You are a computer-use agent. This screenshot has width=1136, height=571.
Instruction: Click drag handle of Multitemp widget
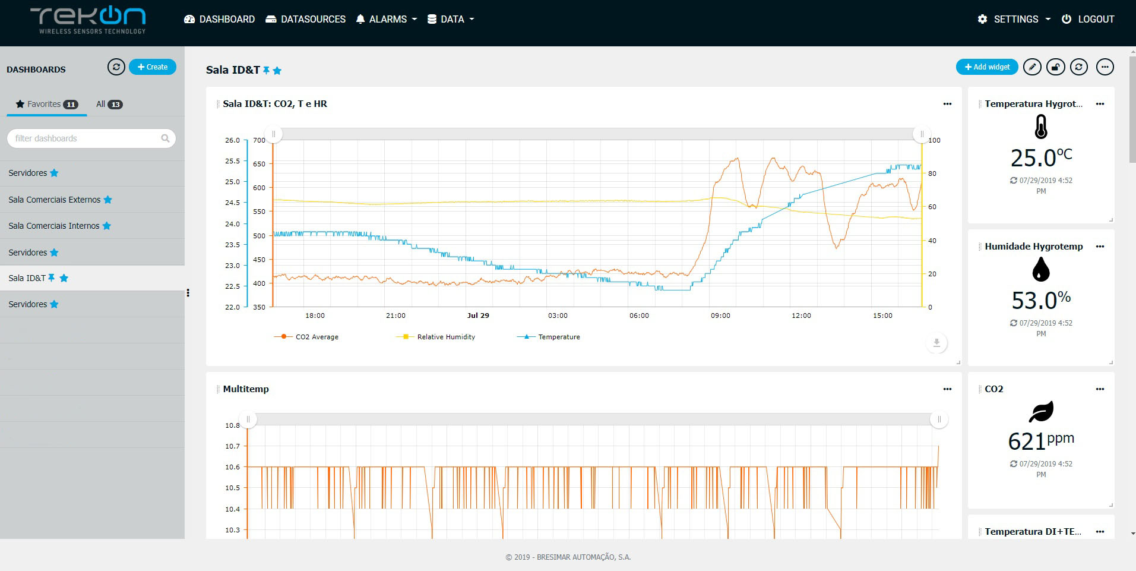(218, 389)
